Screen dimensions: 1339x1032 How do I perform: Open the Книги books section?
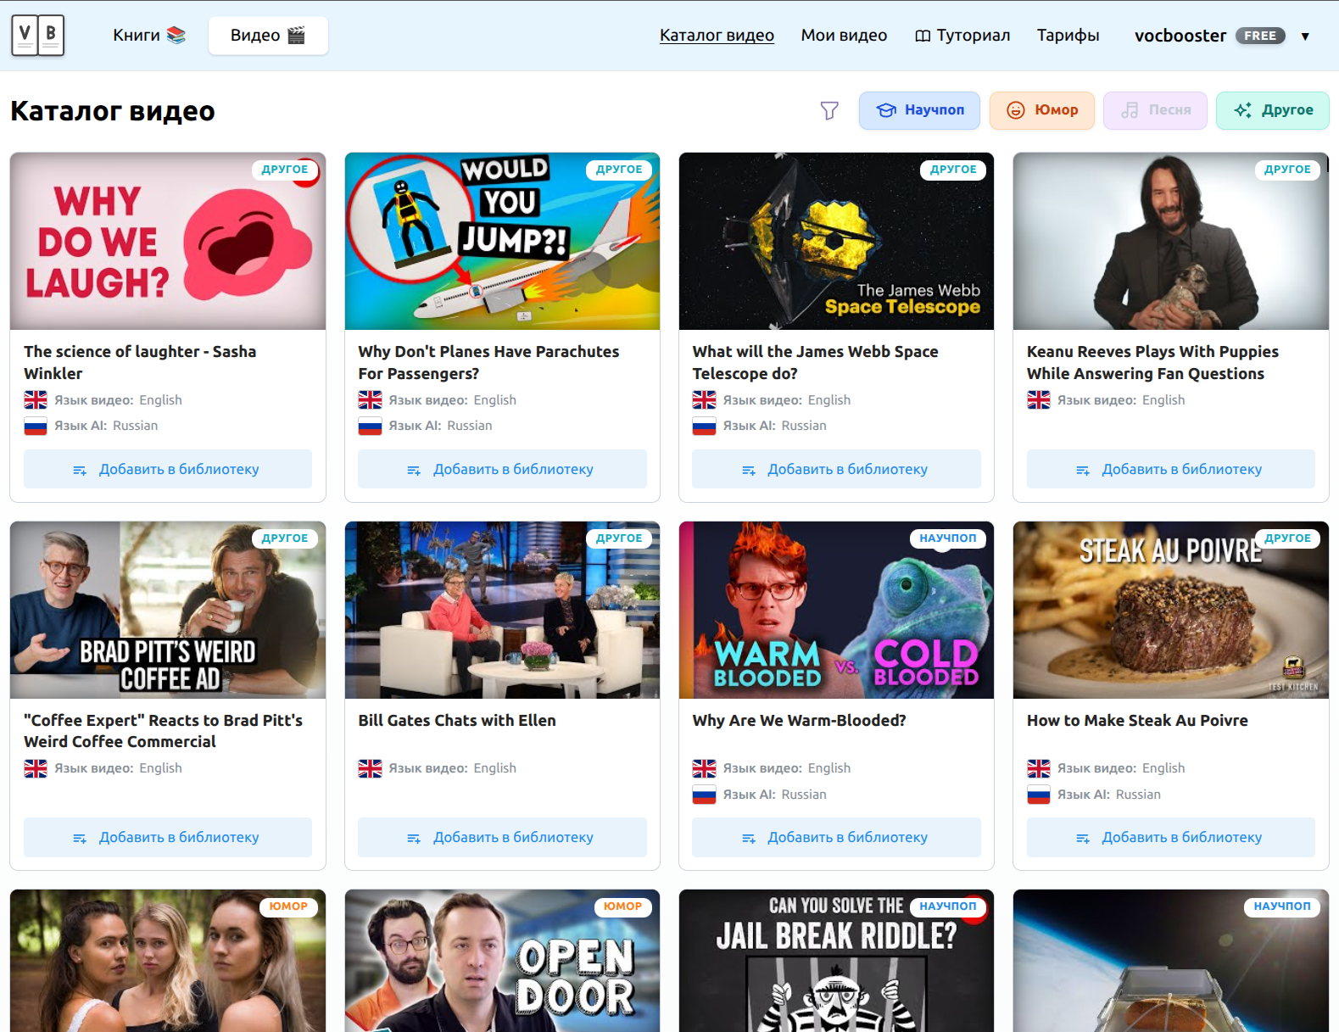click(148, 36)
